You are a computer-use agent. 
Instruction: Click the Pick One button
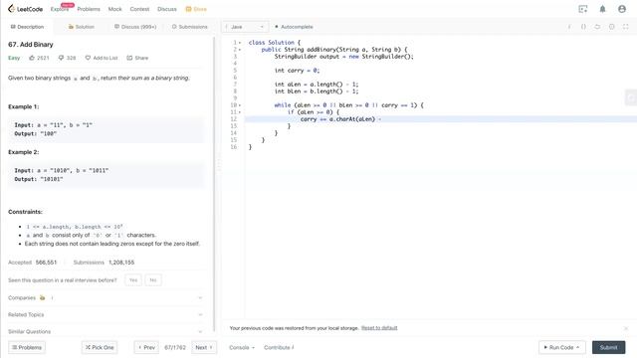100,347
